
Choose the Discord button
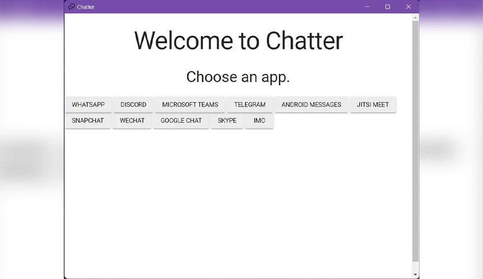133,104
